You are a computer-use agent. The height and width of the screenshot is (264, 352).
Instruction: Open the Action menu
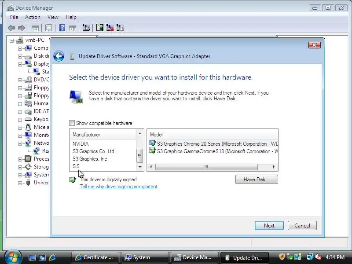(x=33, y=17)
